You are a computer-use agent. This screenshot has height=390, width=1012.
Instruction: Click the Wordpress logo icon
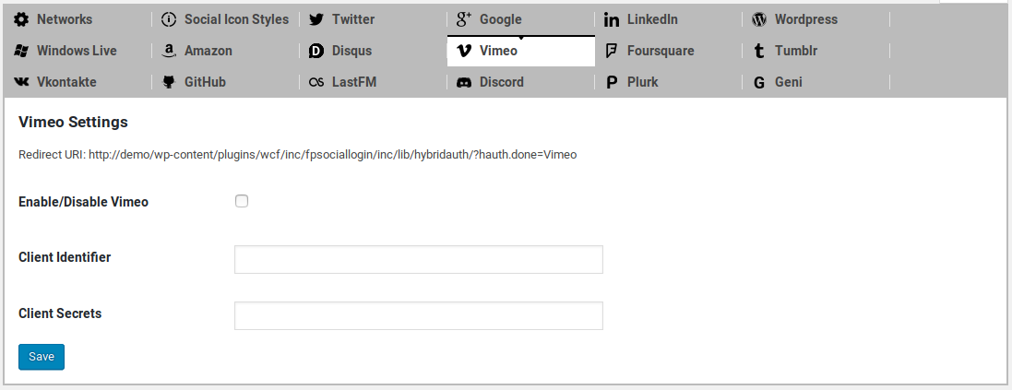[759, 19]
